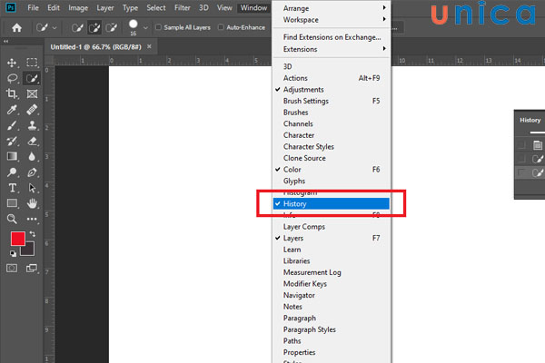Viewport: 545px width, 363px height.
Task: Click the red foreground color swatch
Action: coord(17,240)
